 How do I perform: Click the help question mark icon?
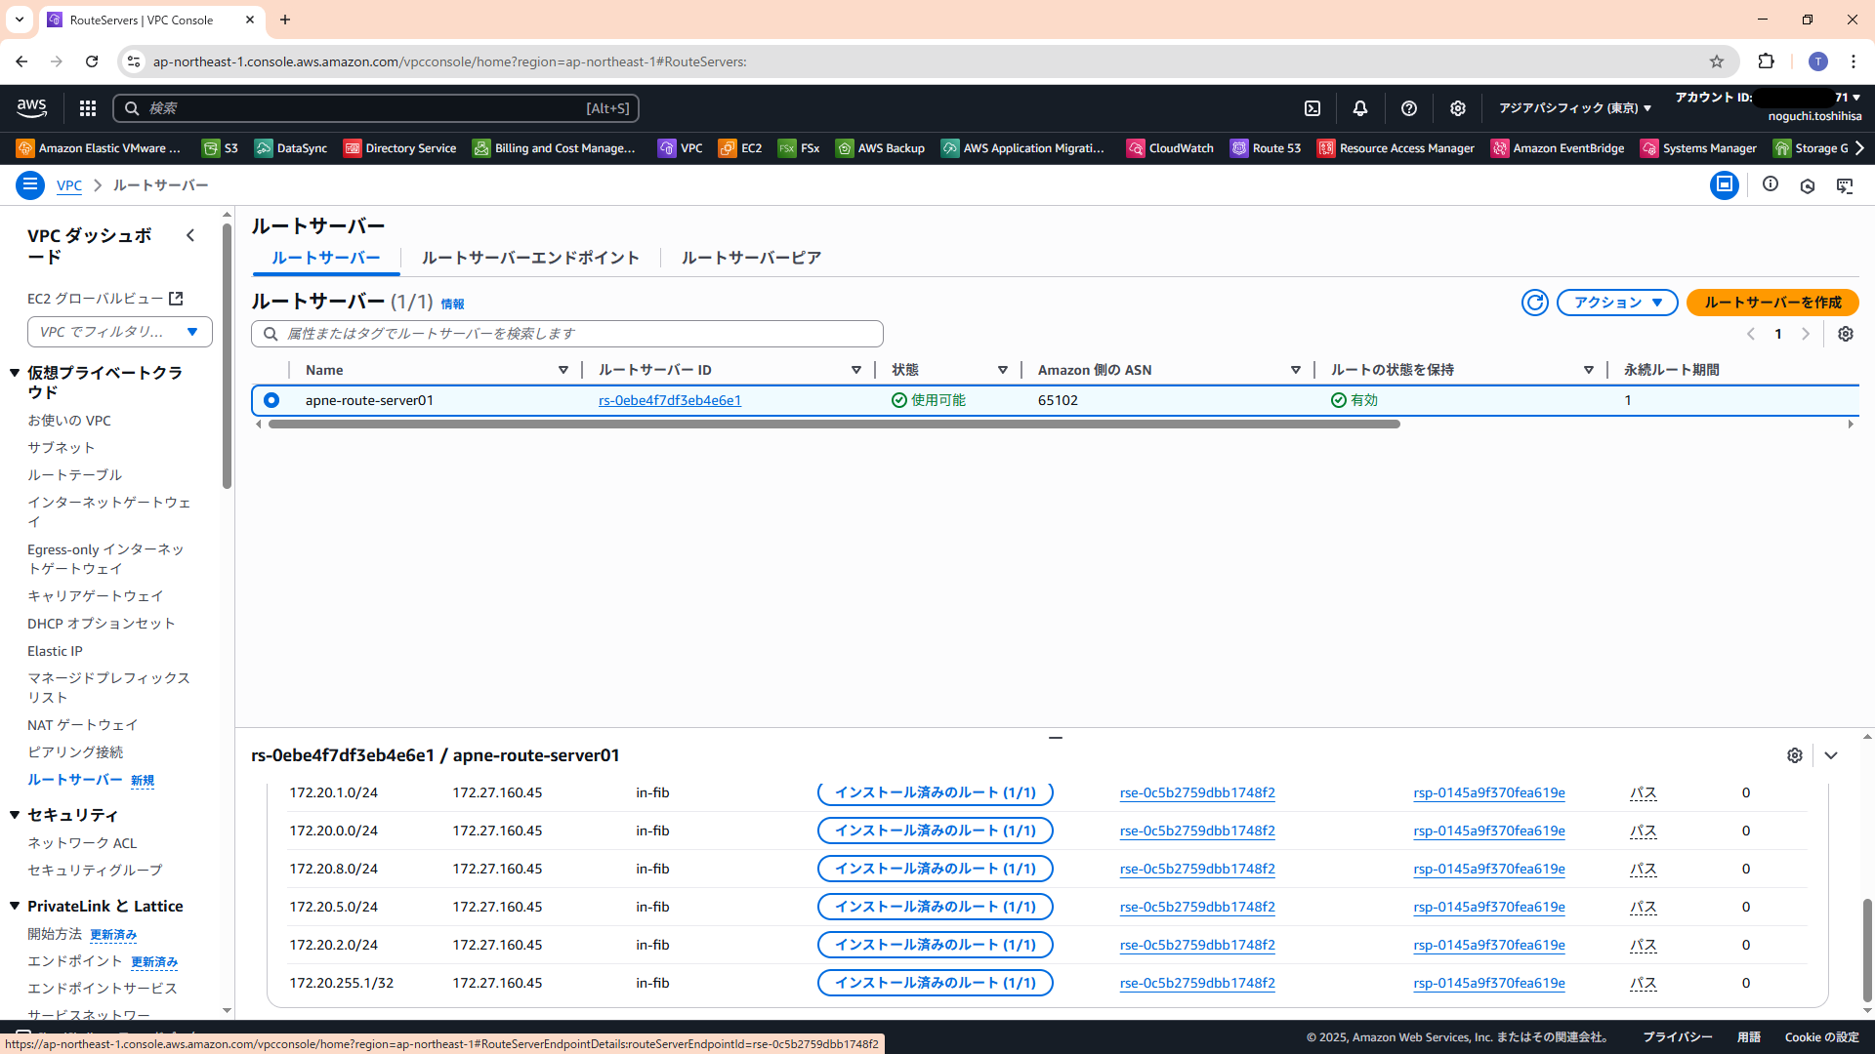coord(1408,108)
